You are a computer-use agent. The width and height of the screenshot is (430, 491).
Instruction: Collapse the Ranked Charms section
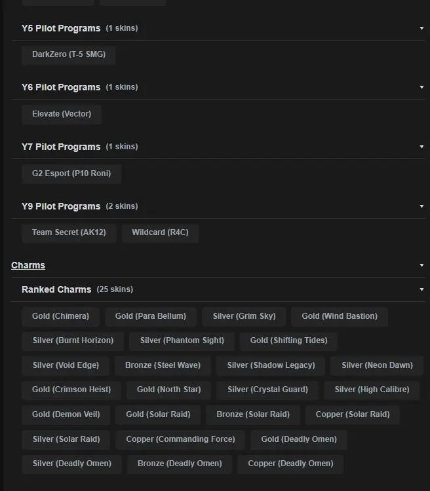(x=421, y=289)
